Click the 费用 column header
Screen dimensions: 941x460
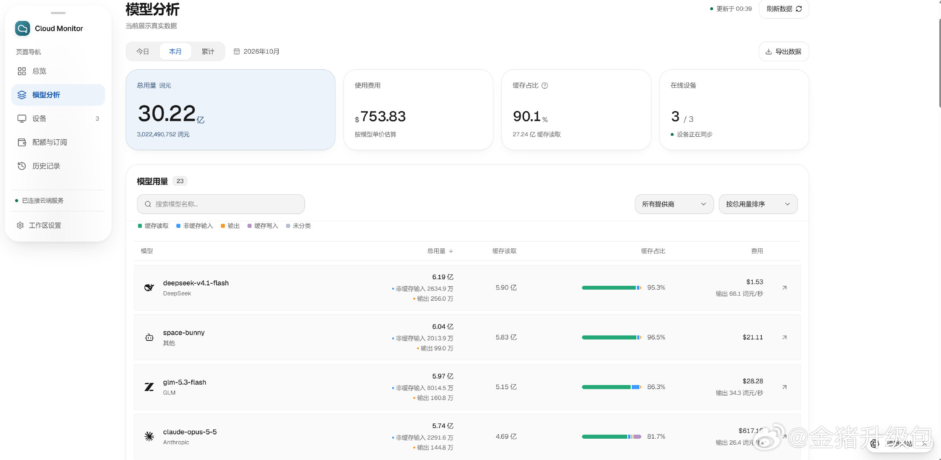coord(757,251)
